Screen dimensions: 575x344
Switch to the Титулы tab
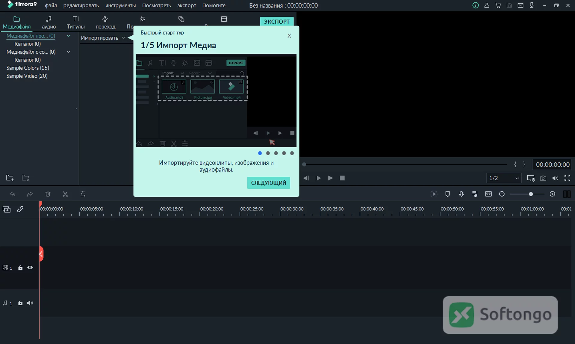[76, 23]
